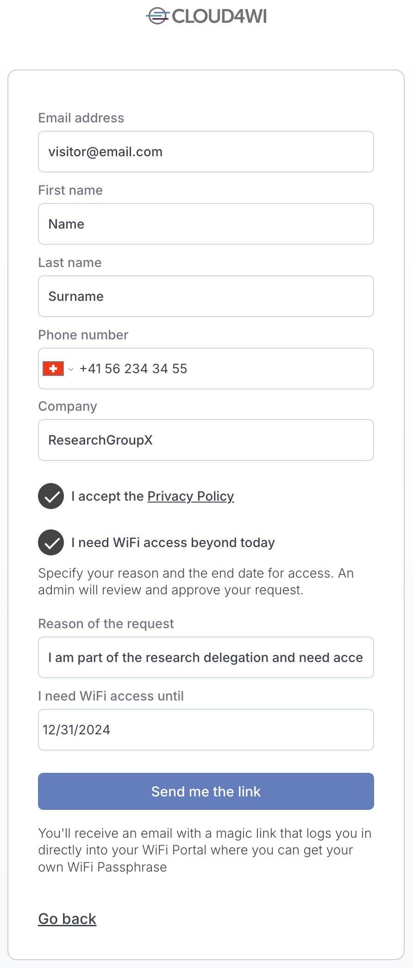This screenshot has height=968, width=413.
Task: Open the WiFi access until date field
Action: [206, 730]
